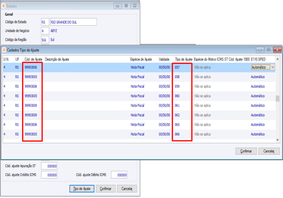This screenshot has height=198, width=283.
Task: Click Automático in row 066
Action: 258,134
